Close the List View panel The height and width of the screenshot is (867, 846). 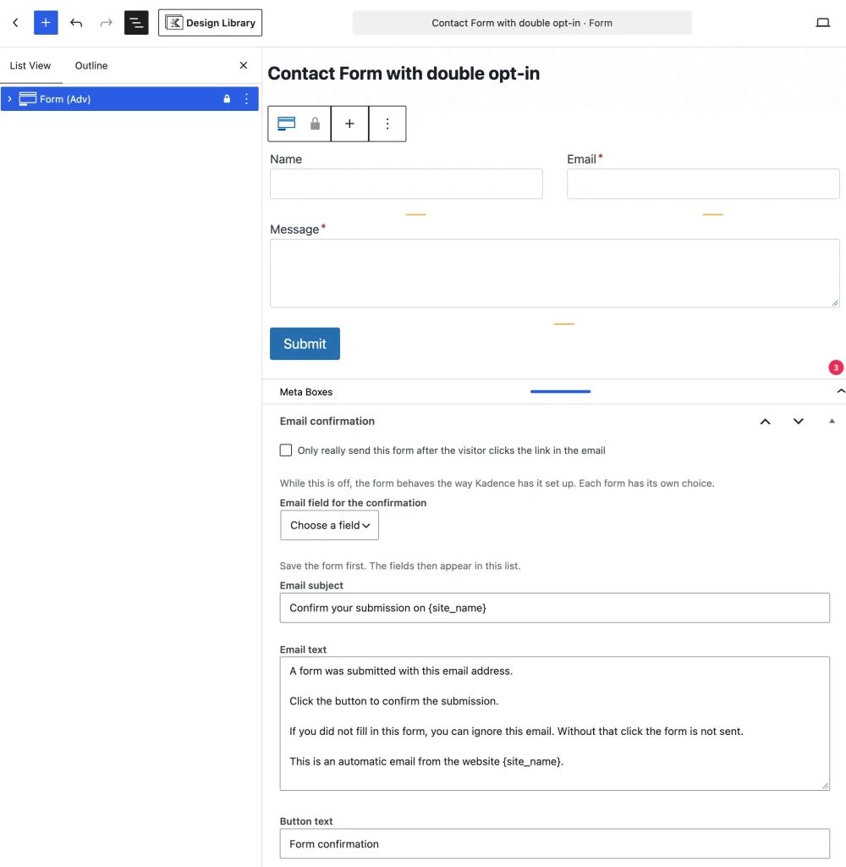pyautogui.click(x=244, y=65)
